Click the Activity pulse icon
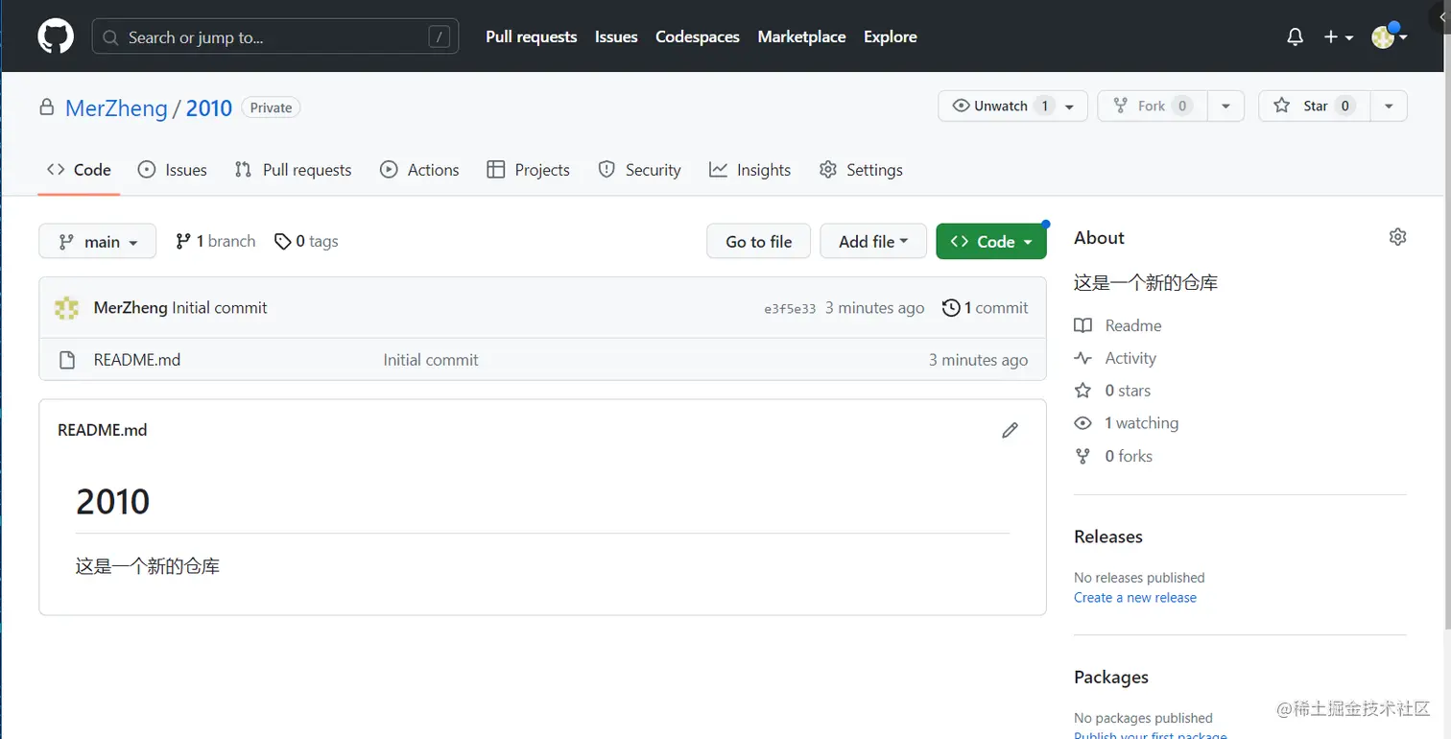1451x739 pixels. pyautogui.click(x=1083, y=358)
